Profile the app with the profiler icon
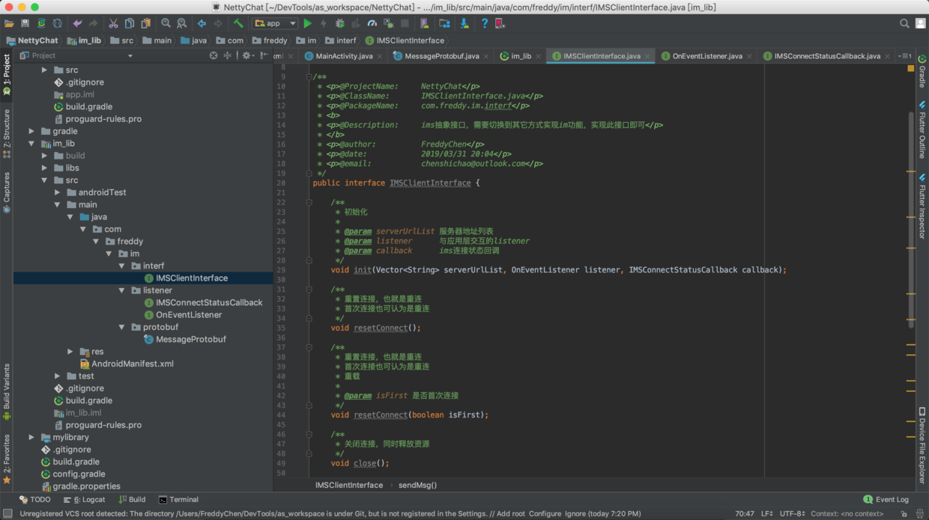The height and width of the screenshot is (520, 929). click(372, 23)
